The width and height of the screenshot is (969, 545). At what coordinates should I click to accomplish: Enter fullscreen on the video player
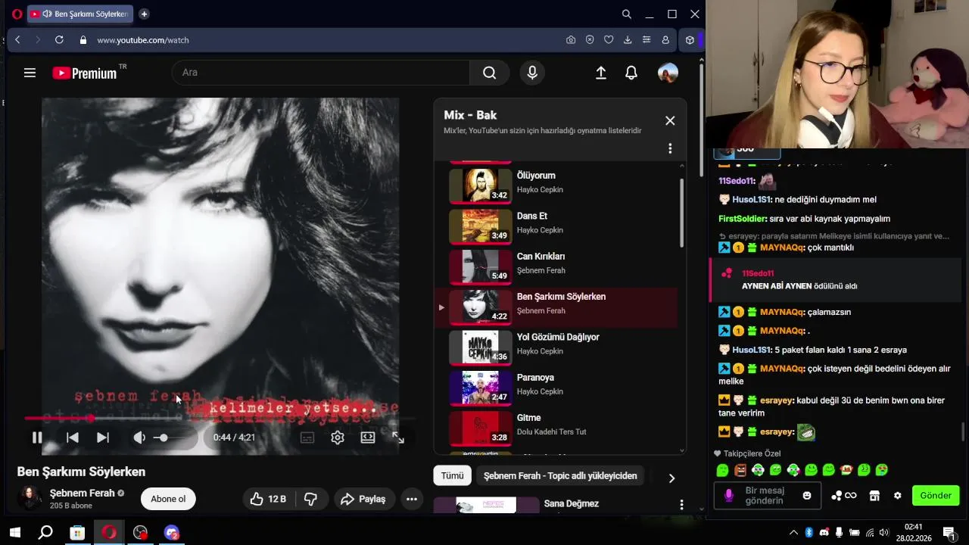tap(398, 438)
